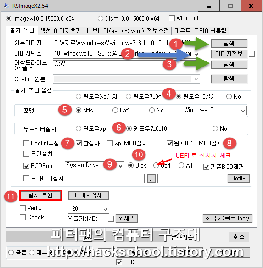Enable the 드라이버설치 checkbox
Viewport: 263px width, 268px height.
tap(26, 179)
